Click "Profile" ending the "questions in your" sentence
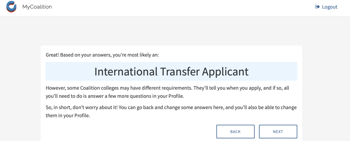The image size is (350, 141). pos(178,96)
